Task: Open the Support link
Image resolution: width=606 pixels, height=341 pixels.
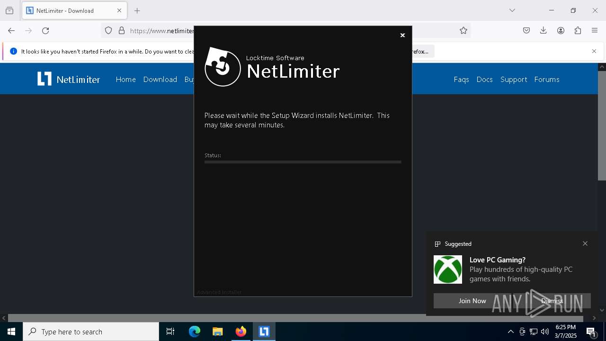Action: [x=514, y=80]
